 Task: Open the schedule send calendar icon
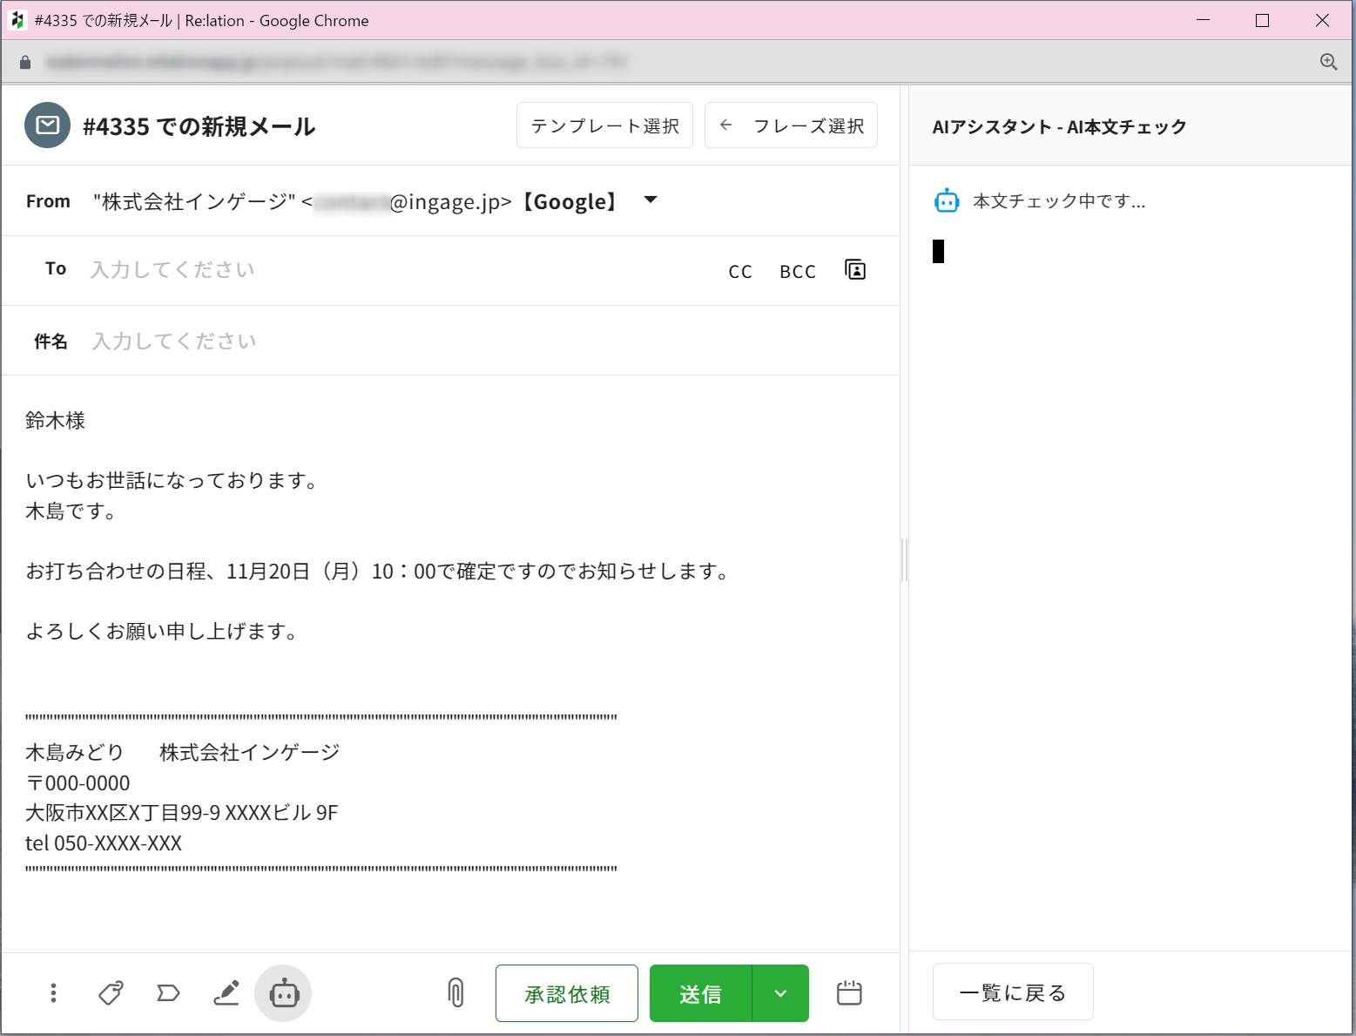click(x=849, y=992)
